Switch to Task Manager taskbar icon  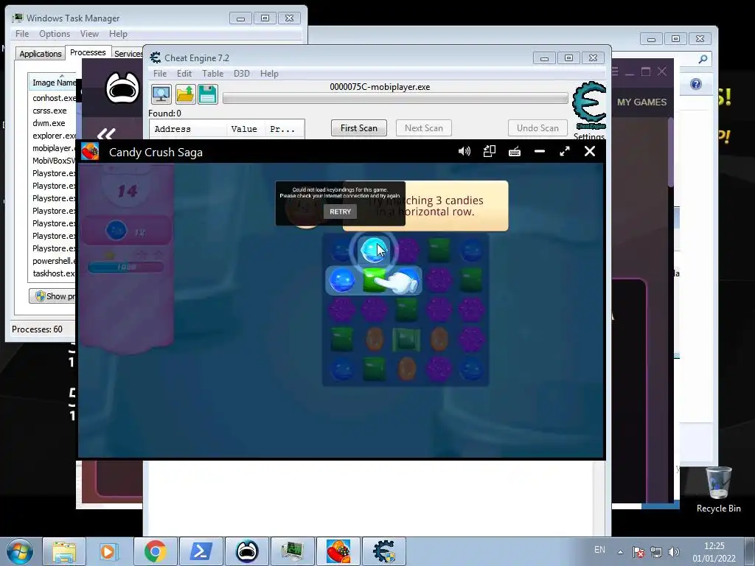[292, 551]
